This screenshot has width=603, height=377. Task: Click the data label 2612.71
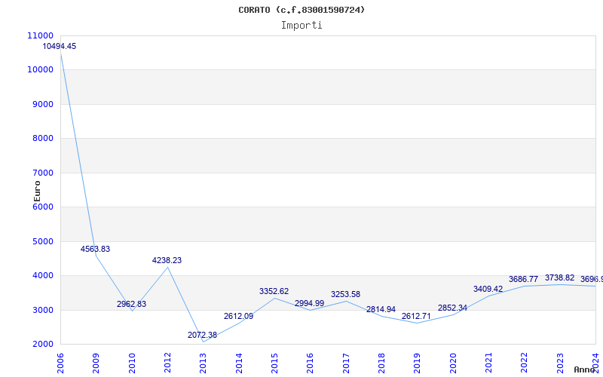click(416, 316)
